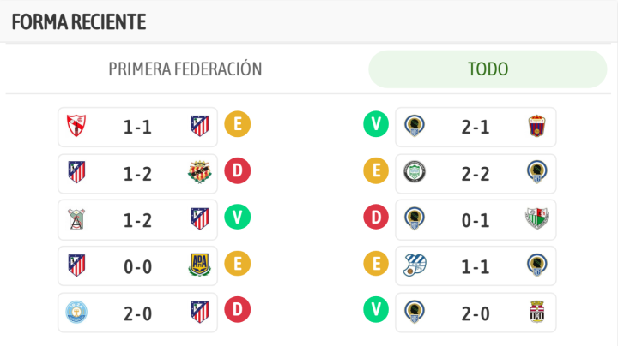Screen dimensions: 618x346
Task: Switch to the PRIMERA FEDERACIÓN tab
Action: click(185, 69)
